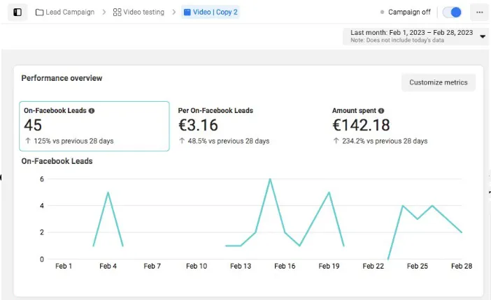Click info icon beside Amount spent
Image resolution: width=491 pixels, height=300 pixels.
pos(381,110)
